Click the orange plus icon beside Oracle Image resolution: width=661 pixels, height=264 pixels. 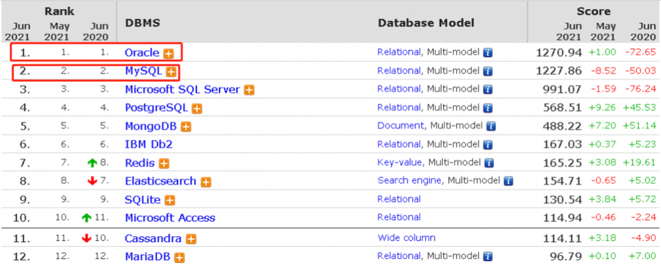pyautogui.click(x=168, y=53)
